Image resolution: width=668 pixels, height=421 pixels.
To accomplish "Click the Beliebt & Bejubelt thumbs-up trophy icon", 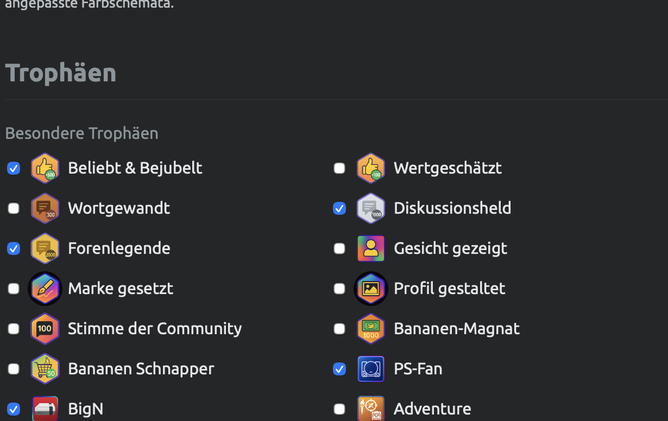I will pyautogui.click(x=45, y=168).
